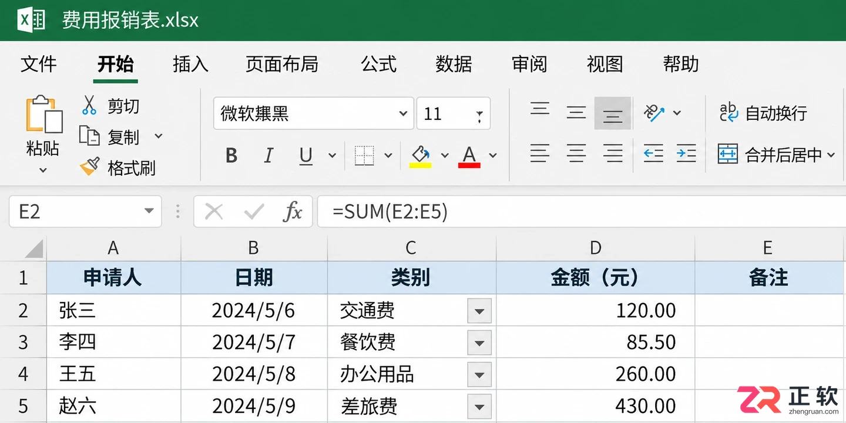Switch to the 页面布局 tab
Image resolution: width=846 pixels, height=423 pixels.
pyautogui.click(x=282, y=63)
